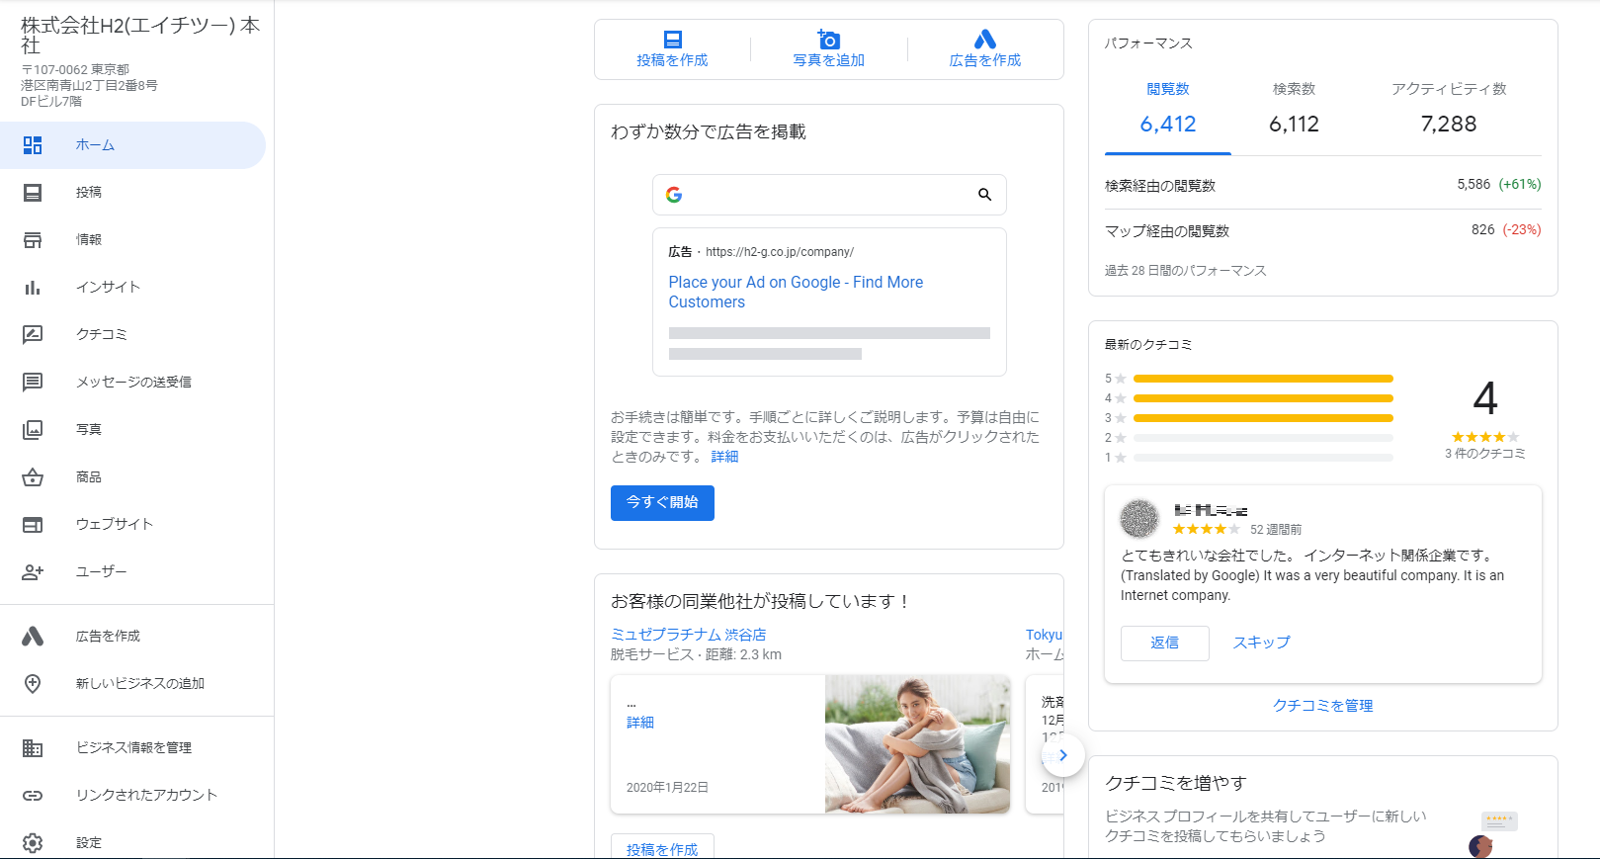
Task: Click the Reviews (クチコミ) sidebar icon
Action: click(x=33, y=334)
